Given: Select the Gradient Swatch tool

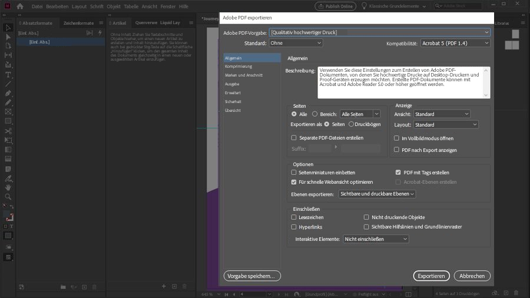Looking at the screenshot, I should click(8, 150).
